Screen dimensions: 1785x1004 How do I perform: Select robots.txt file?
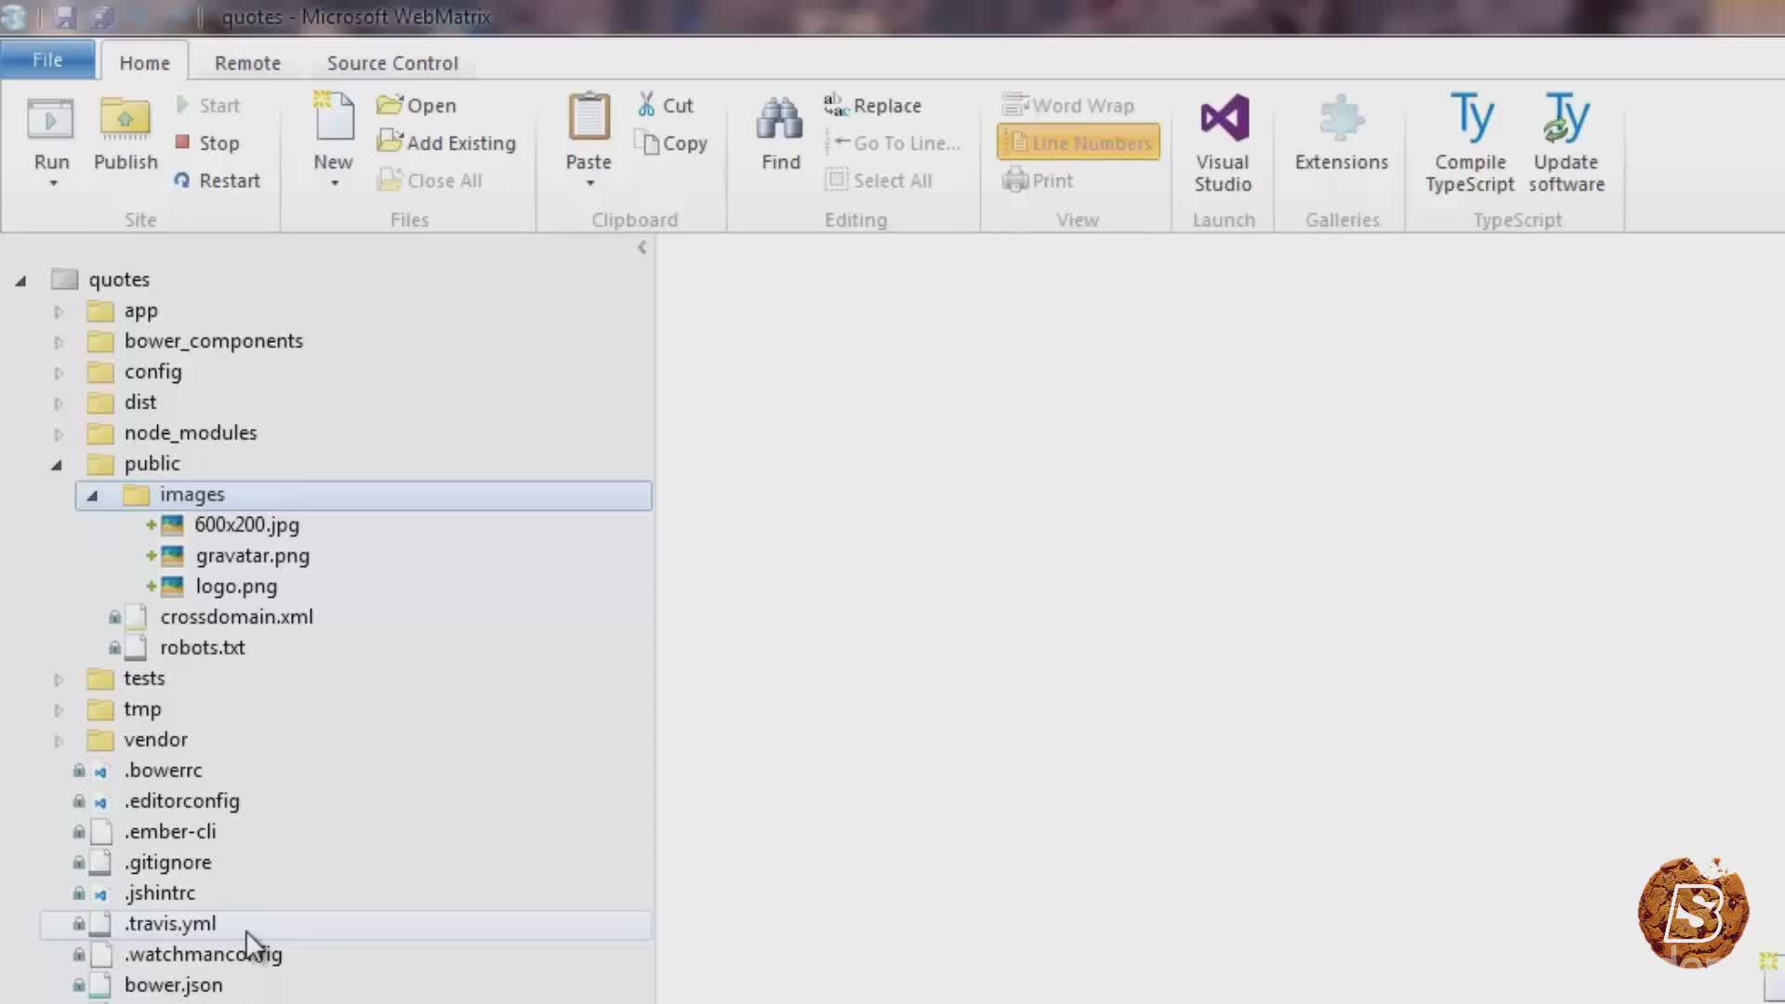click(x=202, y=648)
